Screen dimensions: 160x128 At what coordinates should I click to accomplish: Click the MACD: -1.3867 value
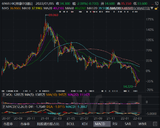tap(77, 107)
